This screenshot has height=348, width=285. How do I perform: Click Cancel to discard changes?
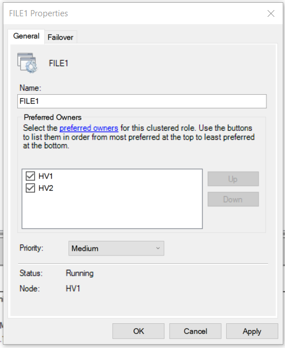pos(195,331)
